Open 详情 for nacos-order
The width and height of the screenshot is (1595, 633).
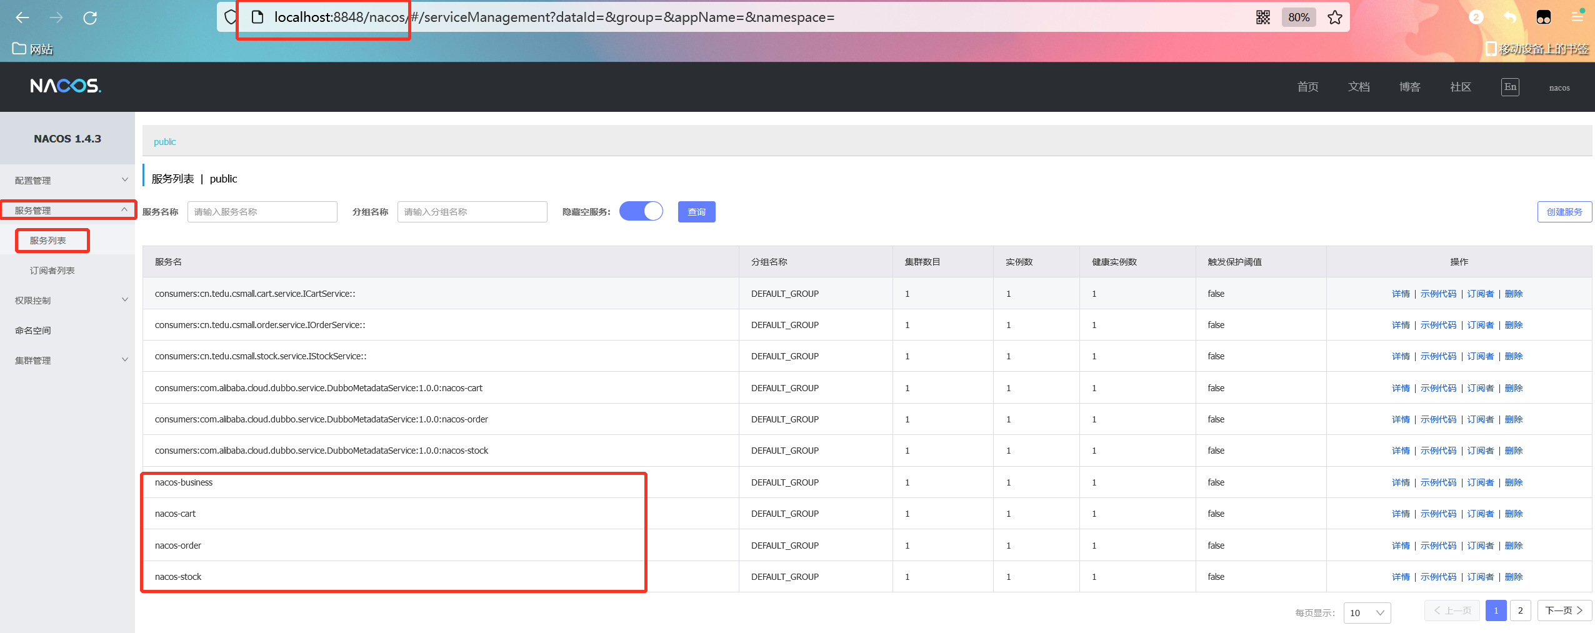click(x=1401, y=545)
